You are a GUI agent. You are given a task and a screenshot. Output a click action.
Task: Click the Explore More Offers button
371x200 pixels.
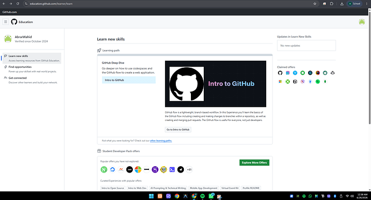[x=254, y=162]
